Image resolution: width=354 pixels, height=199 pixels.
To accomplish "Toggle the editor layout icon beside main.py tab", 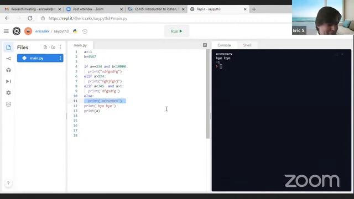I will 205,45.
